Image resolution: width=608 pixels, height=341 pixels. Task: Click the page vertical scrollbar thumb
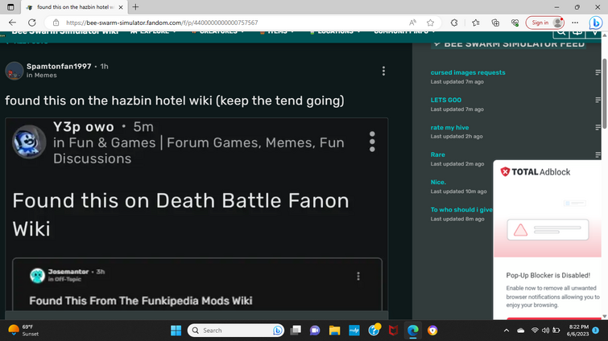(x=604, y=93)
